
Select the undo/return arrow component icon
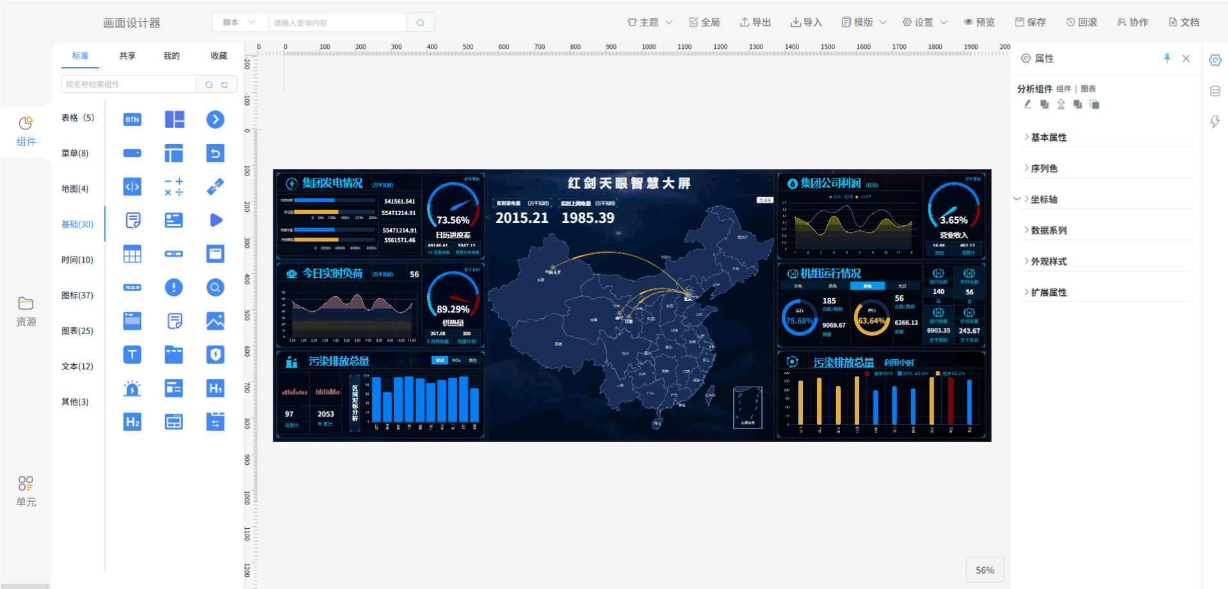click(215, 154)
